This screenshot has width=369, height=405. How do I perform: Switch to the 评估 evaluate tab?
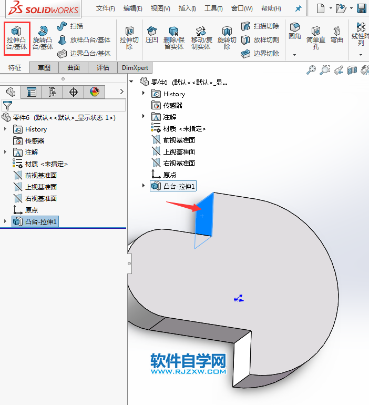coord(103,68)
